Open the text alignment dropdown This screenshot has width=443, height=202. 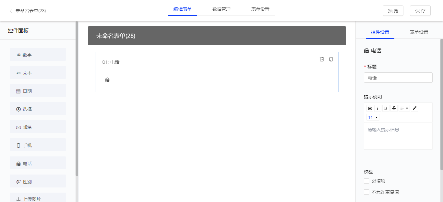(404, 109)
